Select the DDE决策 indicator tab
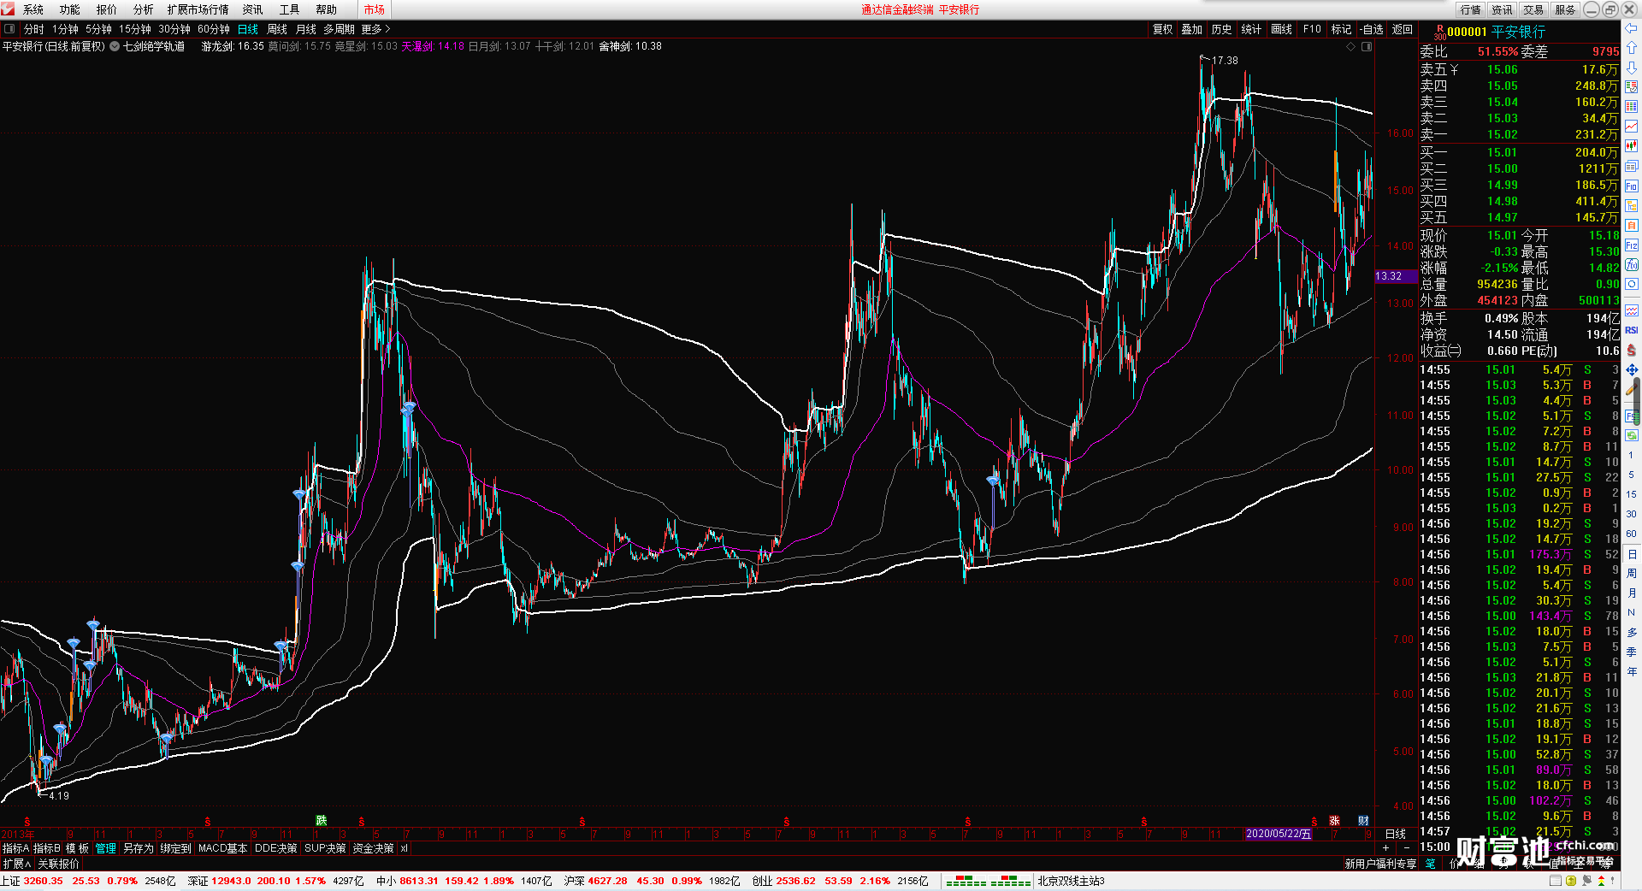The image size is (1642, 891). (x=276, y=848)
